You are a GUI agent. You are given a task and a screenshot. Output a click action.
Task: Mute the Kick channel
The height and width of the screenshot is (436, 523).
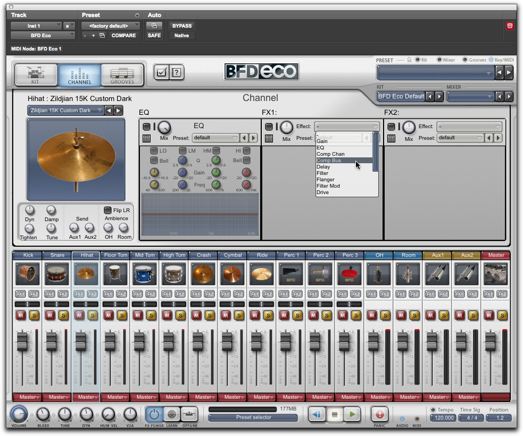click(x=21, y=315)
